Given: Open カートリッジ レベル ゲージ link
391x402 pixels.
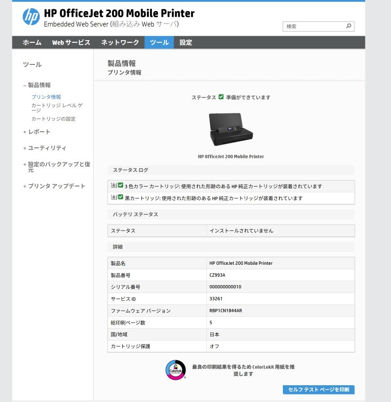Looking at the screenshot, I should [x=57, y=108].
